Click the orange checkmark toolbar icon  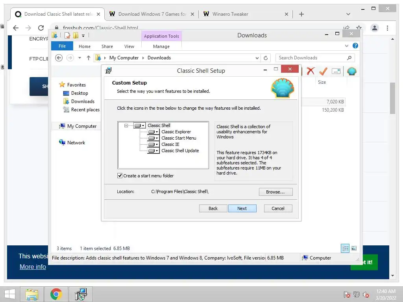click(x=323, y=71)
